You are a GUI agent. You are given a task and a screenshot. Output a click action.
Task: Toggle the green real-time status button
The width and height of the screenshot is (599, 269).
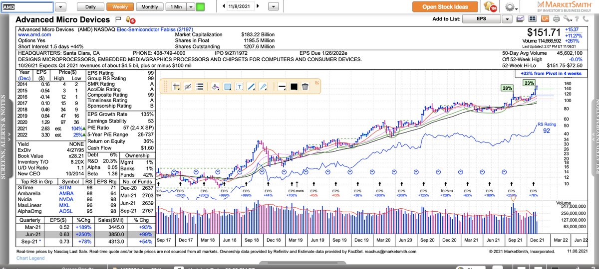click(200, 7)
